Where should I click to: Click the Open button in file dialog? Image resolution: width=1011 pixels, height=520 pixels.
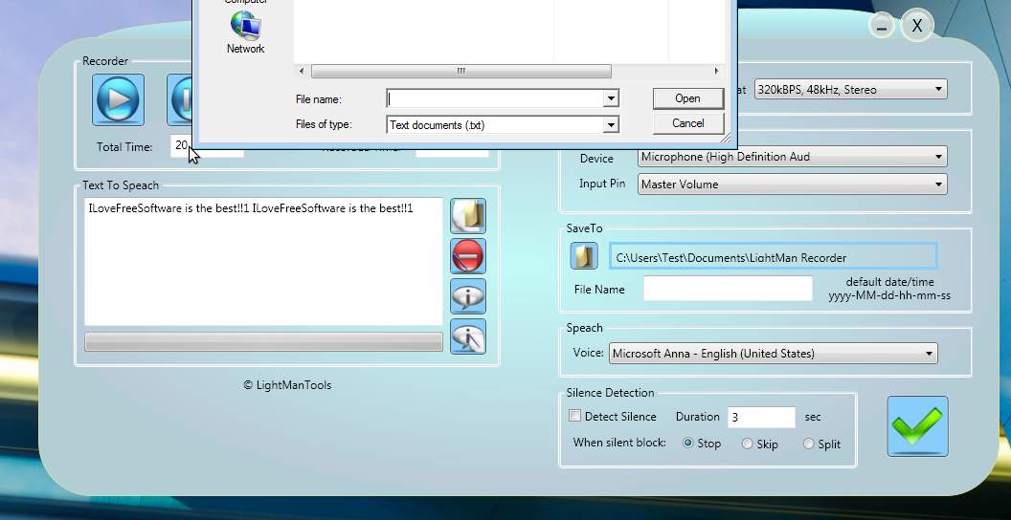pyautogui.click(x=687, y=98)
